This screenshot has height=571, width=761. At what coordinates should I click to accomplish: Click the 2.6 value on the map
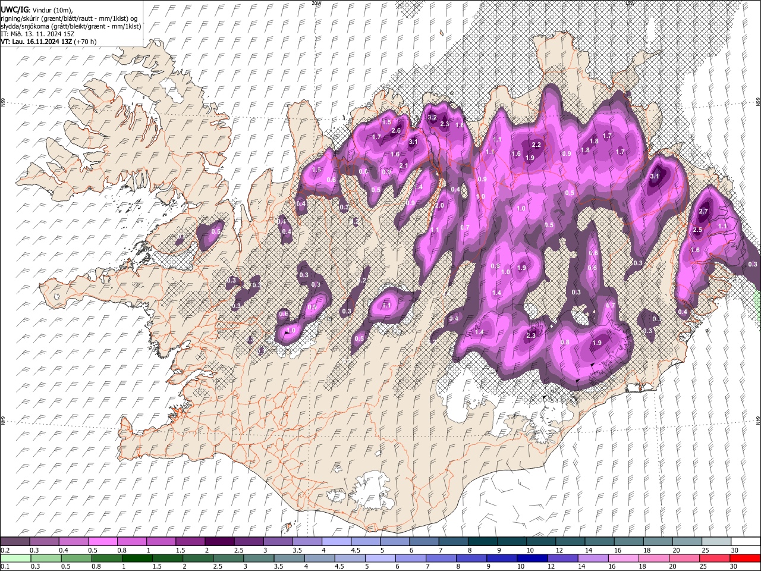tap(396, 130)
